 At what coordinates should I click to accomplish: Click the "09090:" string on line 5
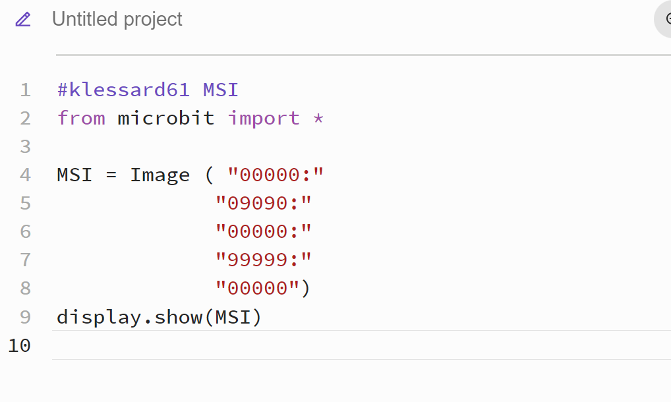[x=263, y=203]
